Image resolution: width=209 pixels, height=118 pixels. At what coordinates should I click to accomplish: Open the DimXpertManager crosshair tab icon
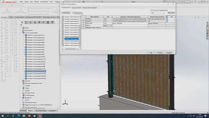(35, 22)
